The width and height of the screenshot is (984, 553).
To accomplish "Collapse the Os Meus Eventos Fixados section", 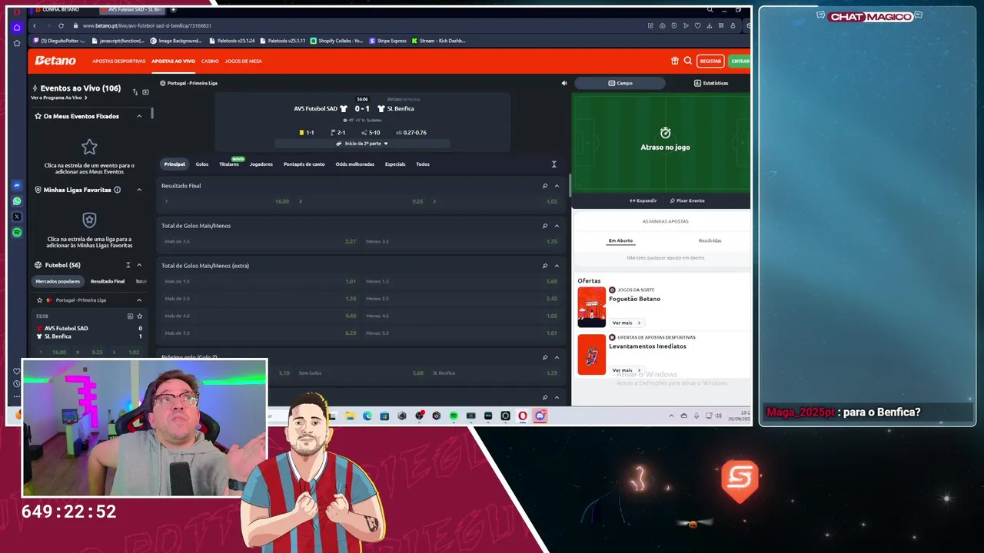I will coord(139,116).
